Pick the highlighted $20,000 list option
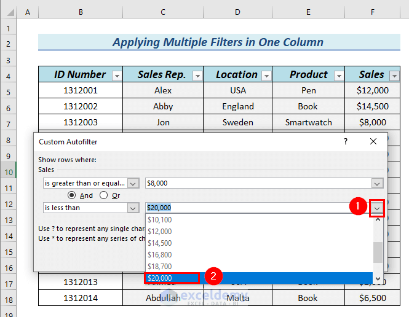 pos(160,278)
